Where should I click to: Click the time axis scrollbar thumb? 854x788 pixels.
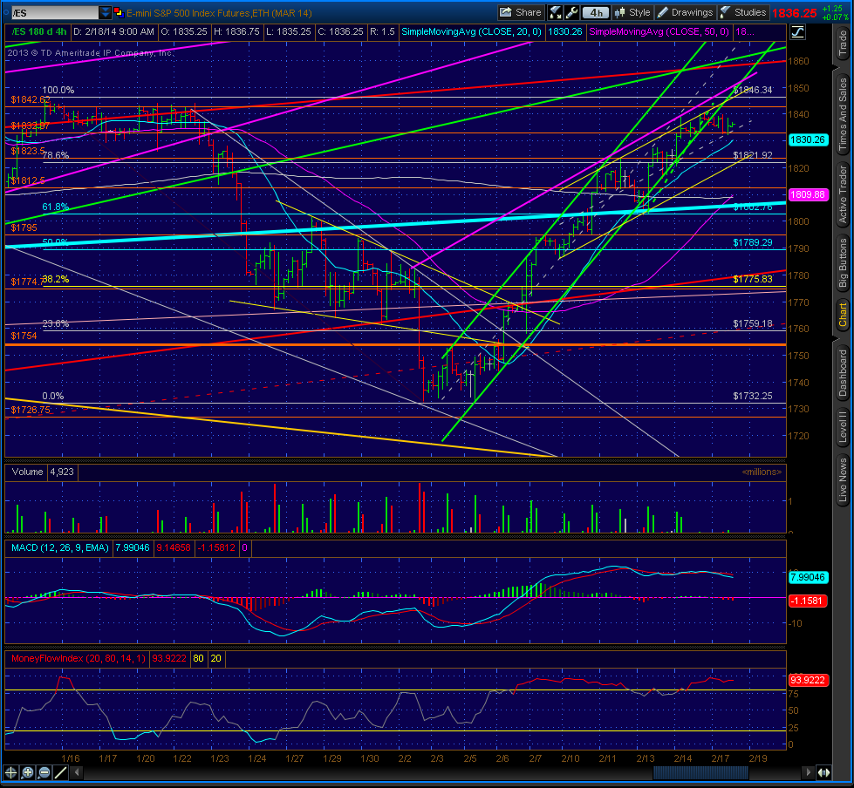pyautogui.click(x=700, y=772)
